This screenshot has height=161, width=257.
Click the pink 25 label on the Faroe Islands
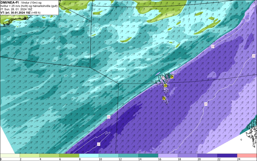pyautogui.click(x=163, y=78)
